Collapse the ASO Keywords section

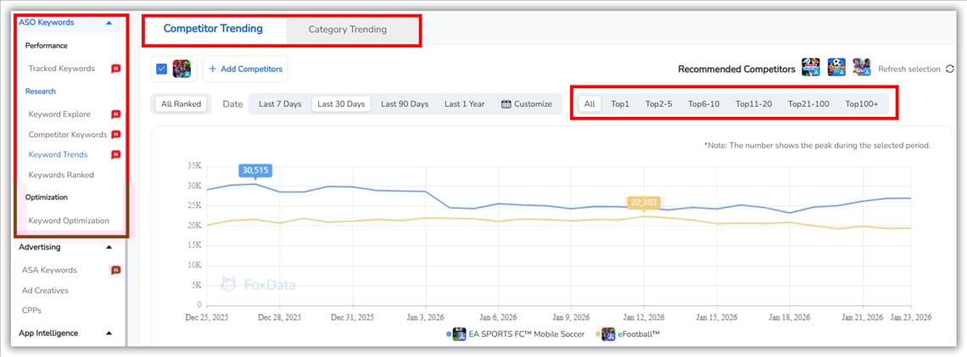[109, 23]
